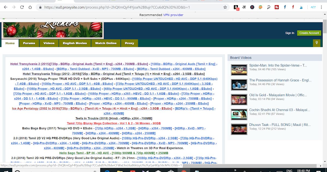Open Ice Age Pentalogy (2002 to 2016) link
327x172 pixels.
click(x=92, y=108)
